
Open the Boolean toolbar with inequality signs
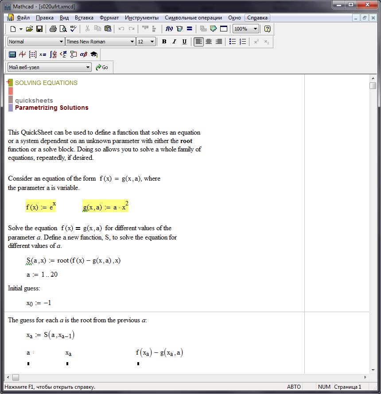[x=63, y=54]
